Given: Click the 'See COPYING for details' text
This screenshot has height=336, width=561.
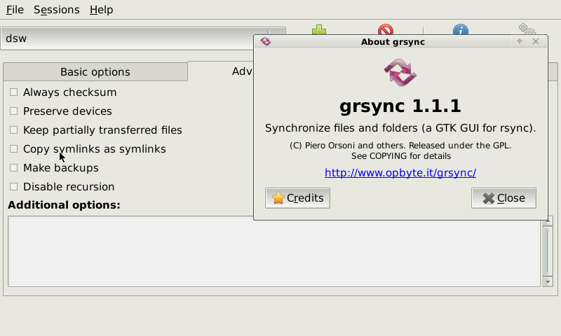Looking at the screenshot, I should point(400,156).
